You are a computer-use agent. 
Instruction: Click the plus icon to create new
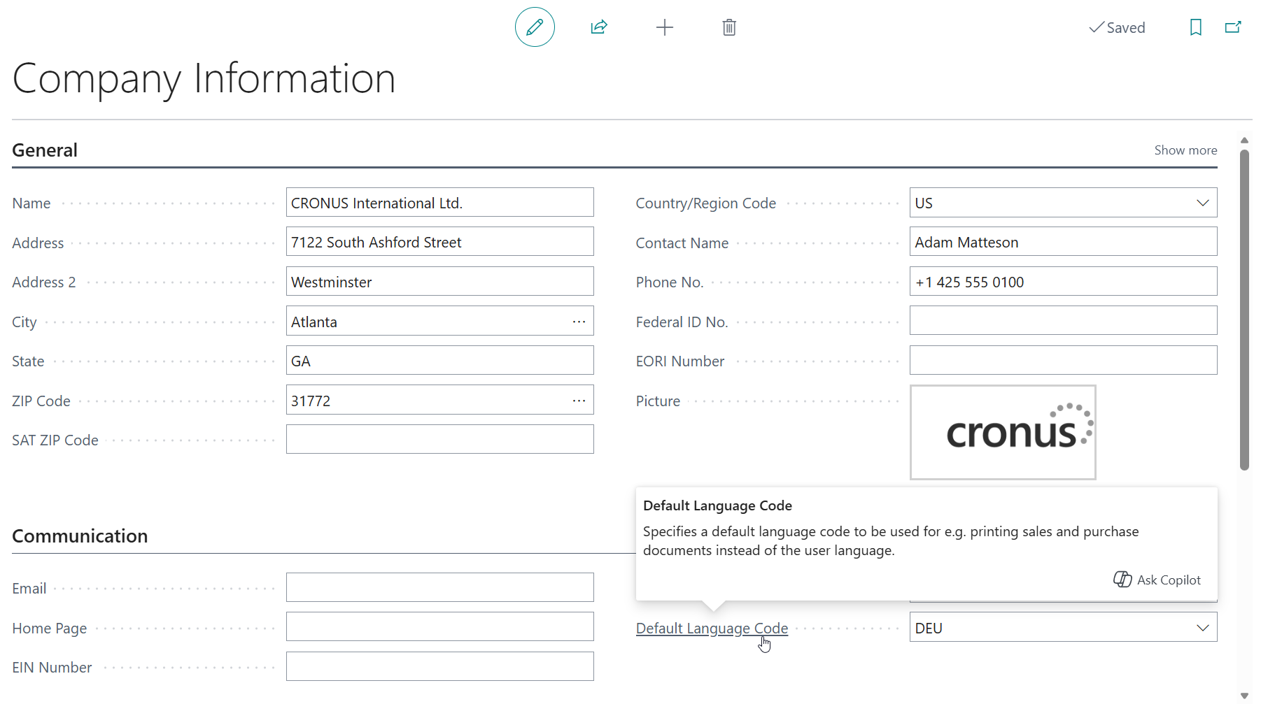(x=664, y=27)
